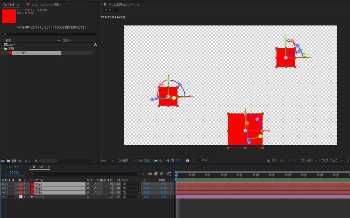The image size is (350, 218).
Task: Click the quality switch of layer 平面2
Action: click(95, 188)
